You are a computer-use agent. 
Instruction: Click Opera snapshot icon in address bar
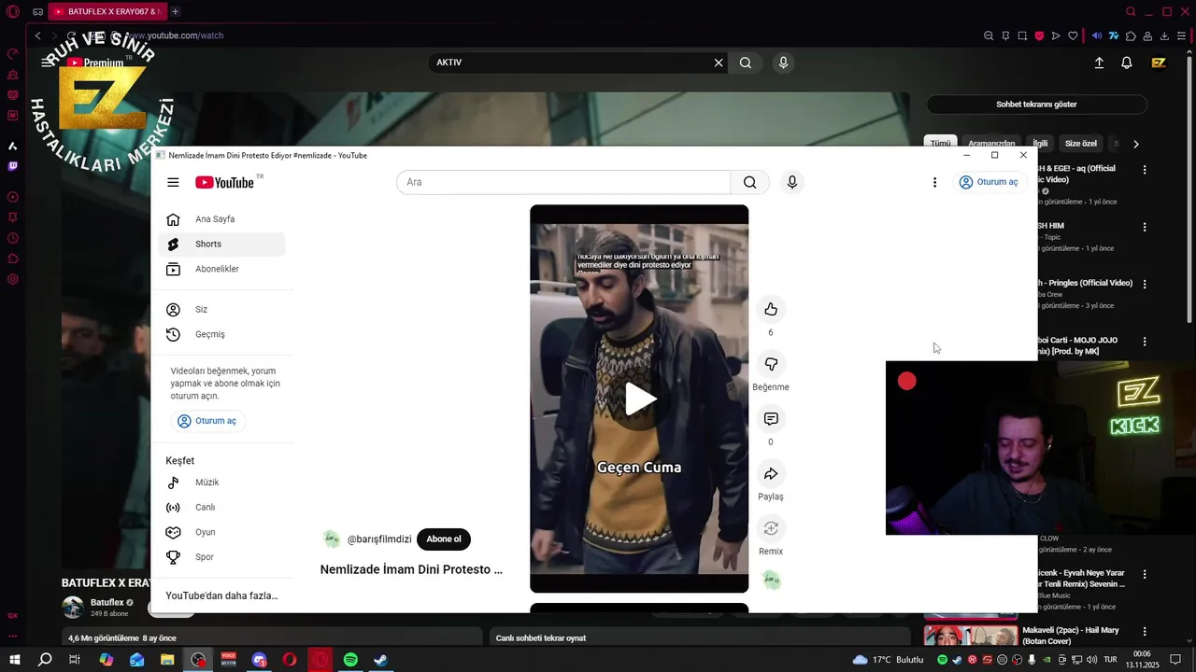pyautogui.click(x=1022, y=35)
